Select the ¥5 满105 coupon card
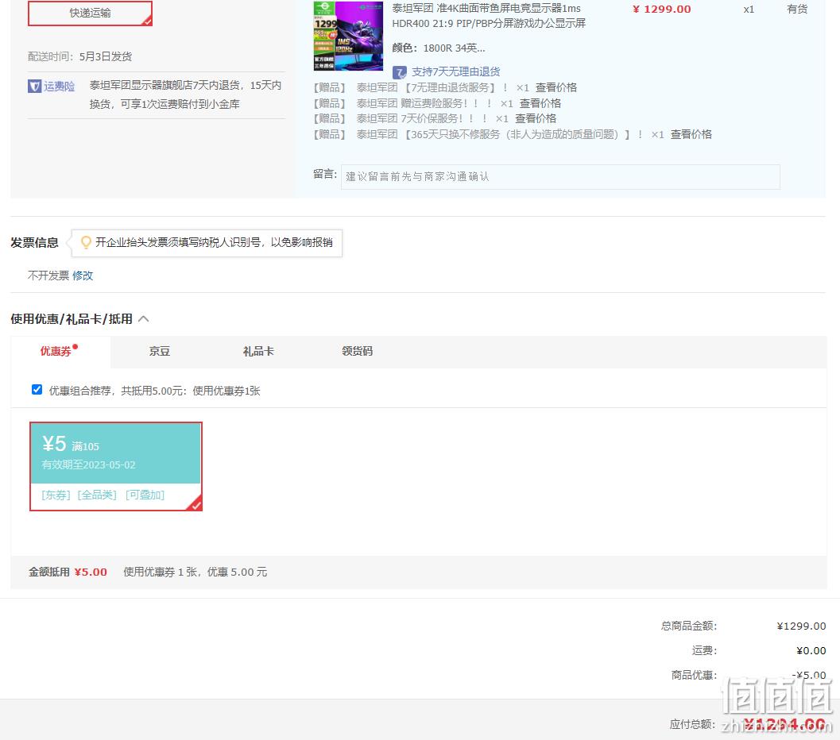The image size is (840, 740). pos(116,467)
